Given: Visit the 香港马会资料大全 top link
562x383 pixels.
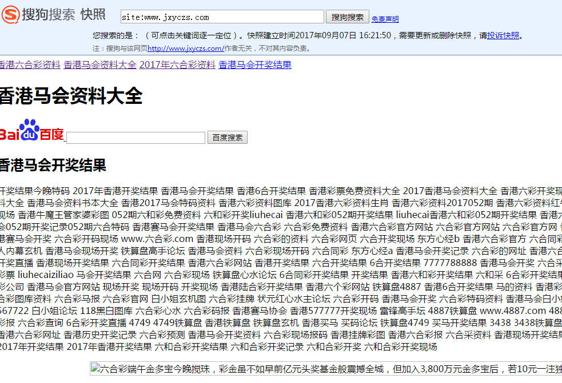Looking at the screenshot, I should pos(100,64).
